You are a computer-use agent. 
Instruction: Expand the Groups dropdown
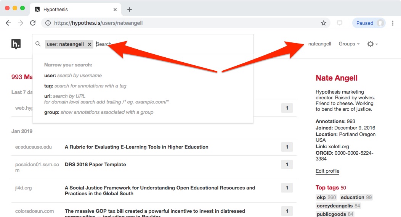[349, 44]
